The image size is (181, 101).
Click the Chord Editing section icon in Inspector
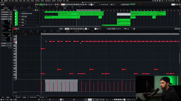tap(11, 17)
